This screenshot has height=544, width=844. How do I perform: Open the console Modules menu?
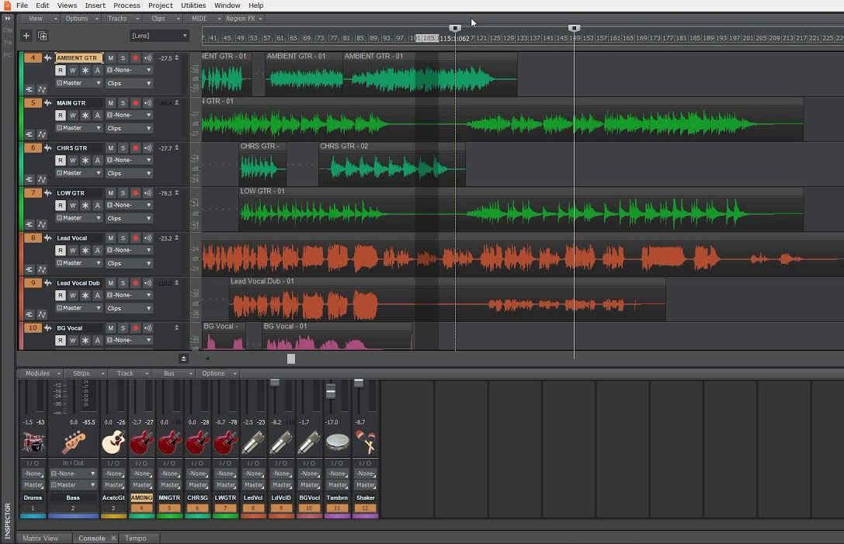pos(42,373)
